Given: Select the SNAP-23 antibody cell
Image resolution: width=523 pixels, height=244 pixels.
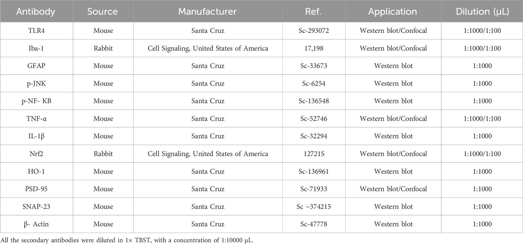Looking at the screenshot, I should [37, 206].
